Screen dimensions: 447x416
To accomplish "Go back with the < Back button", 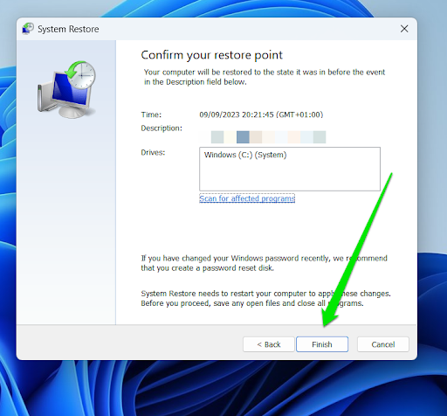I will 268,344.
